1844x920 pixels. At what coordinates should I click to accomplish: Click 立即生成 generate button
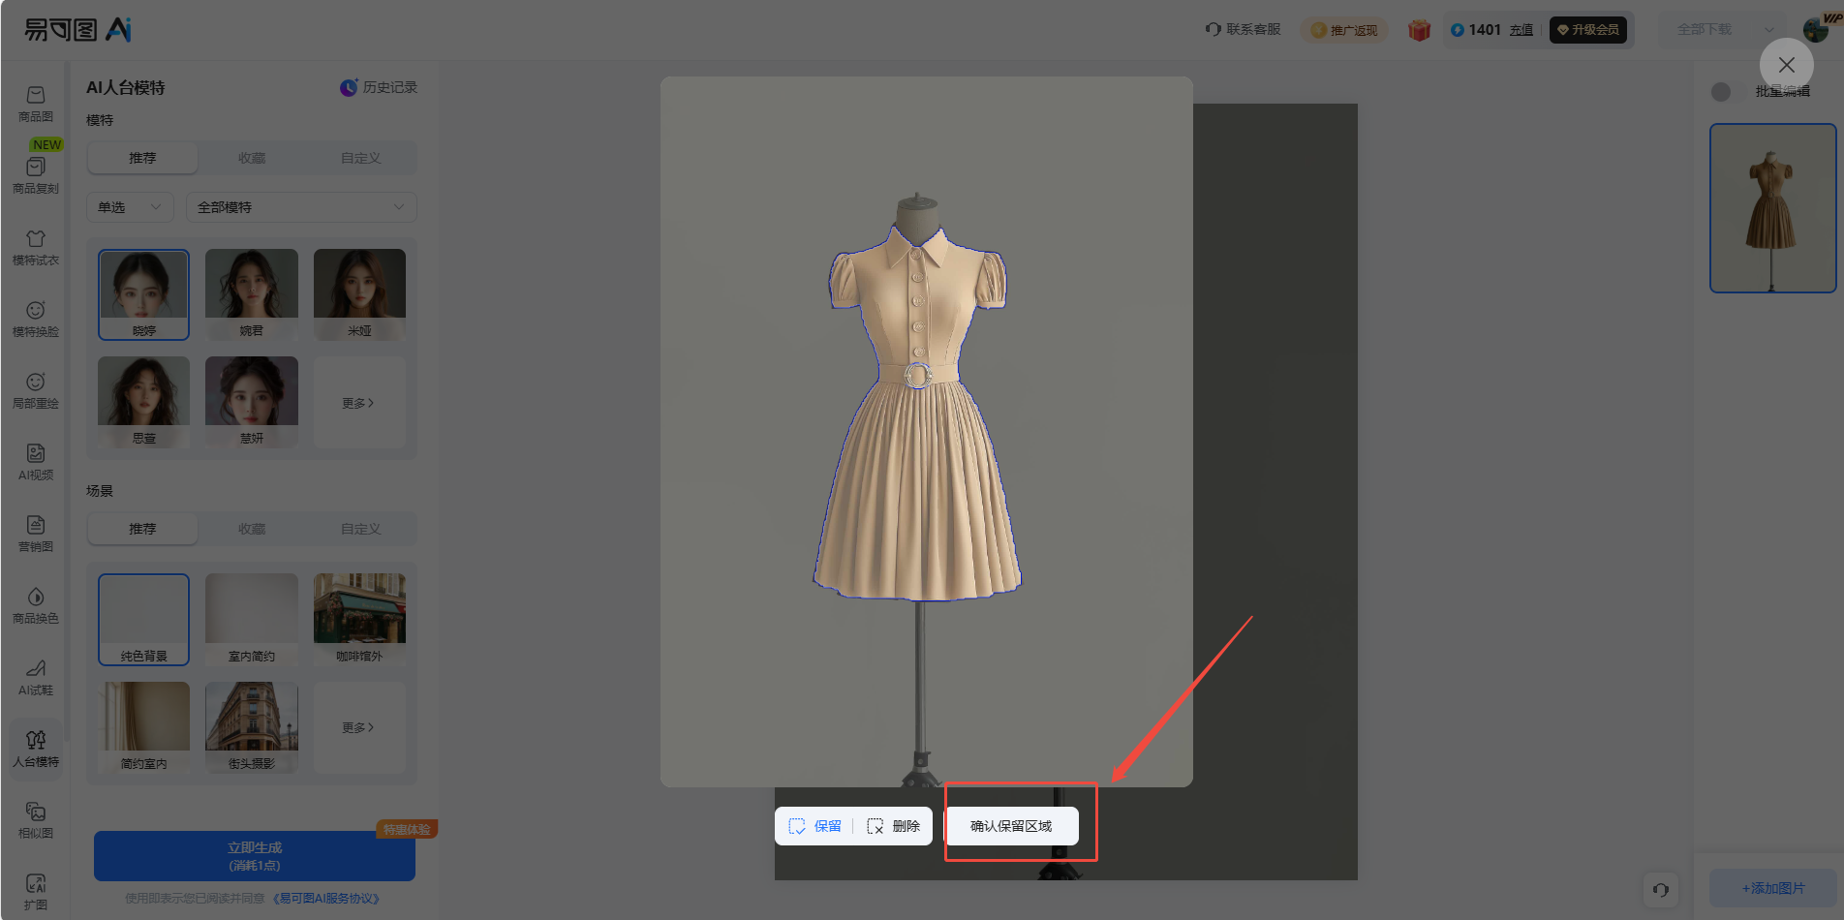[x=255, y=856]
